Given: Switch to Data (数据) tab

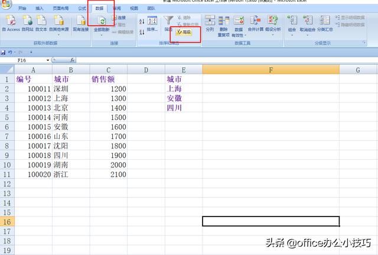Looking at the screenshot, I should coord(99,8).
